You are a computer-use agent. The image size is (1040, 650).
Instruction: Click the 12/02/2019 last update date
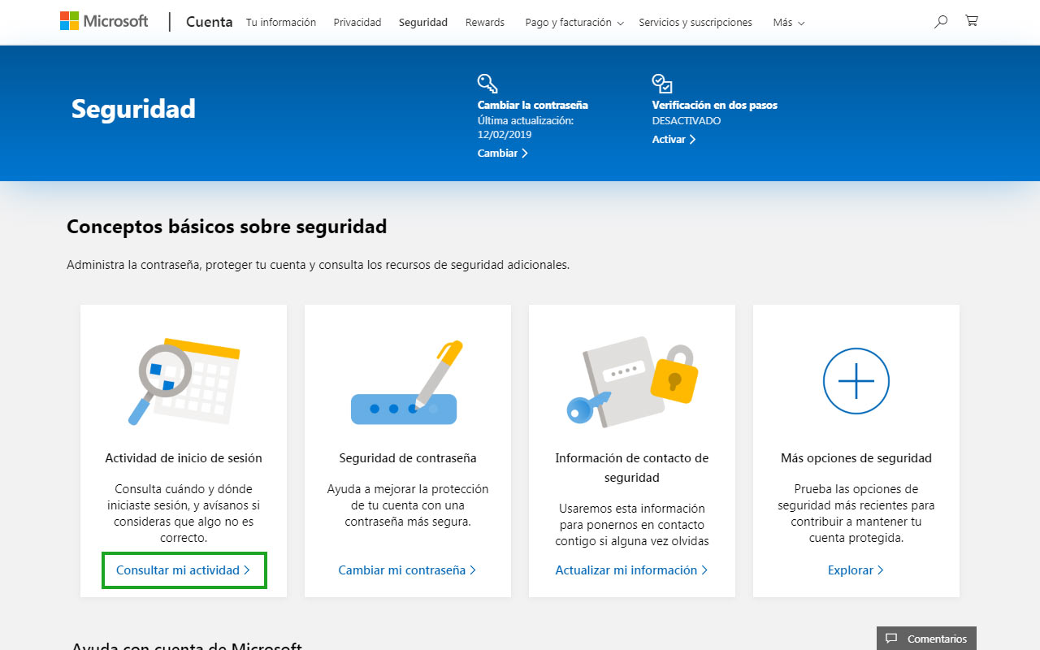505,134
